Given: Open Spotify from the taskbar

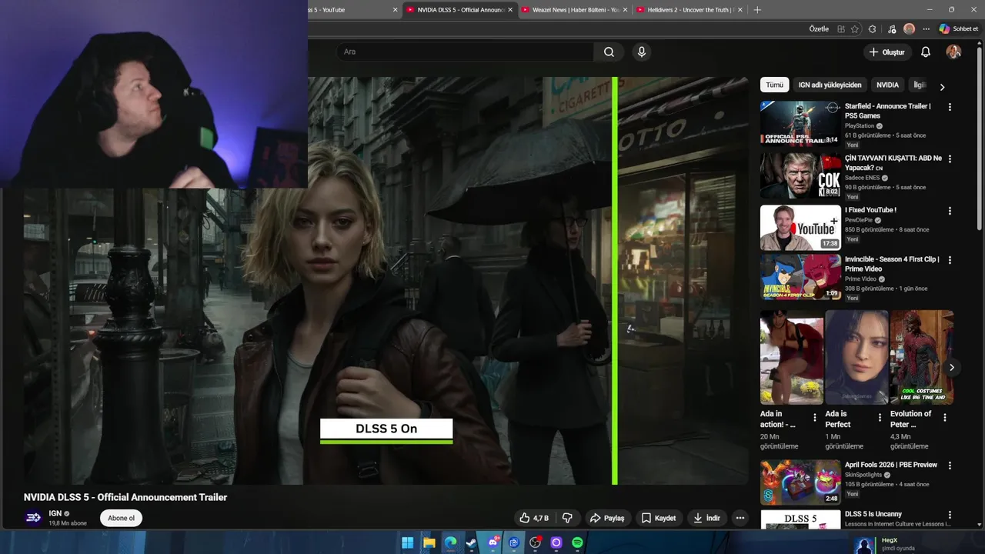Looking at the screenshot, I should (x=577, y=542).
